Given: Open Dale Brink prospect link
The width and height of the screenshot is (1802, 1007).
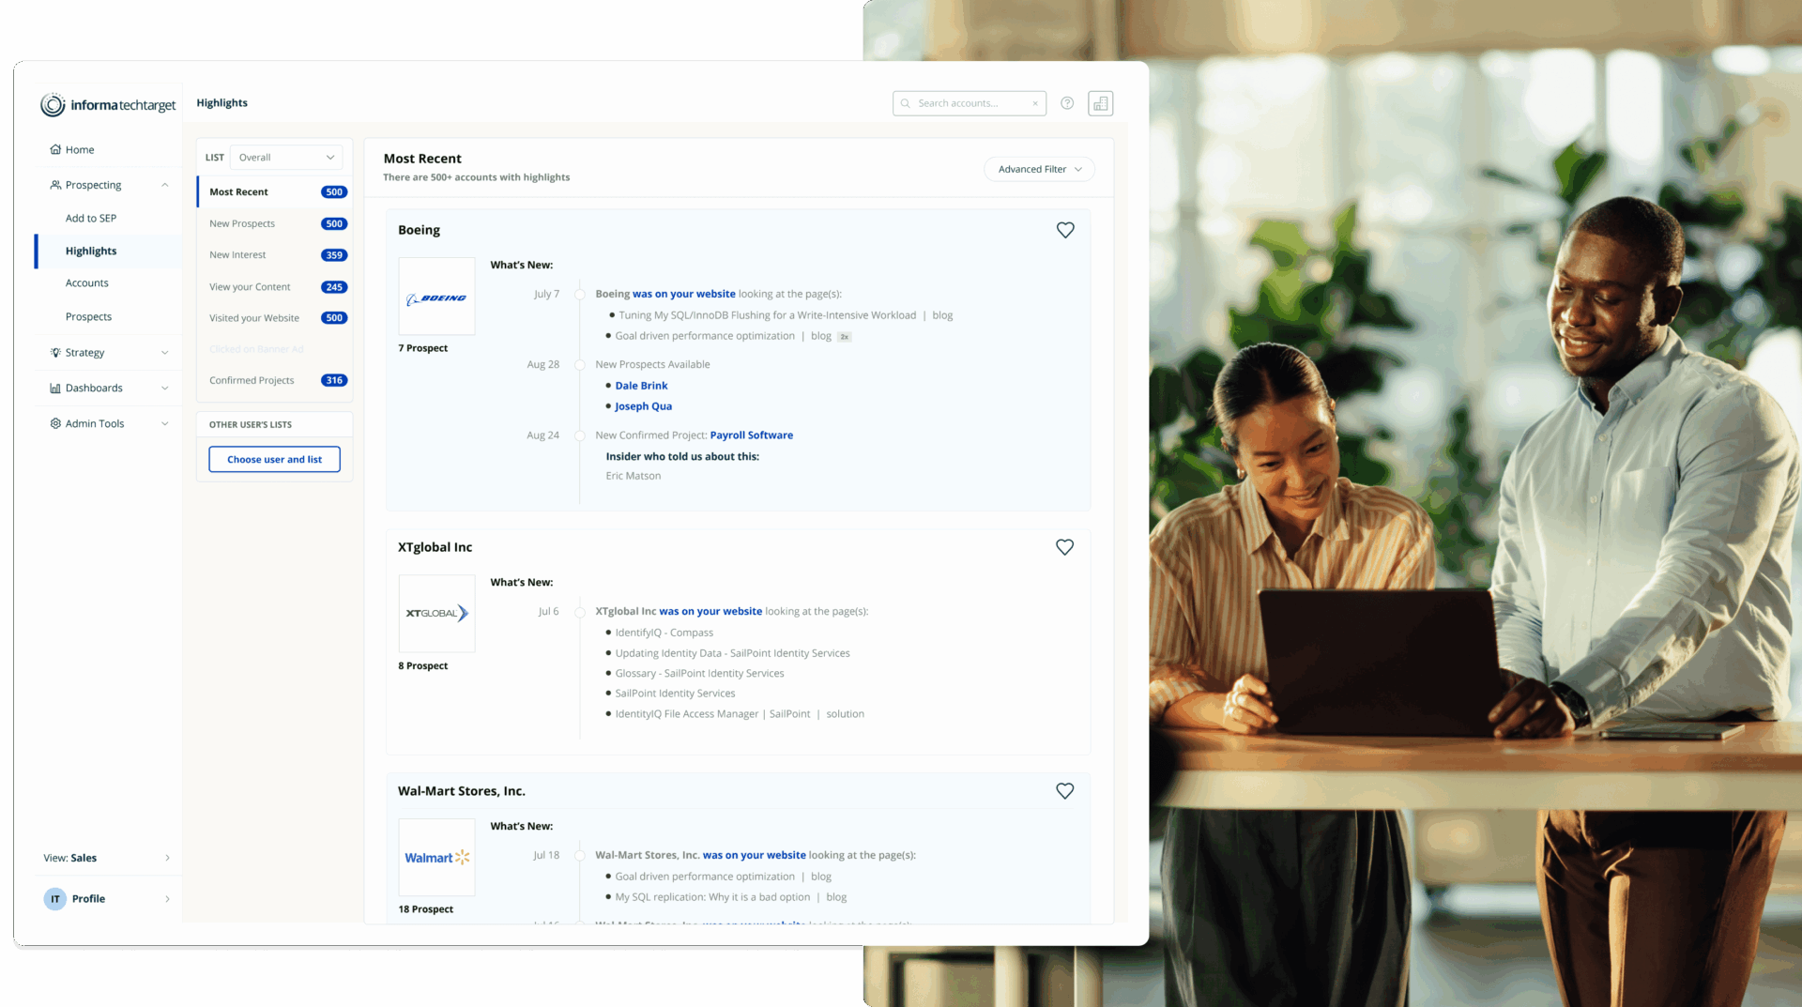Looking at the screenshot, I should (x=641, y=386).
